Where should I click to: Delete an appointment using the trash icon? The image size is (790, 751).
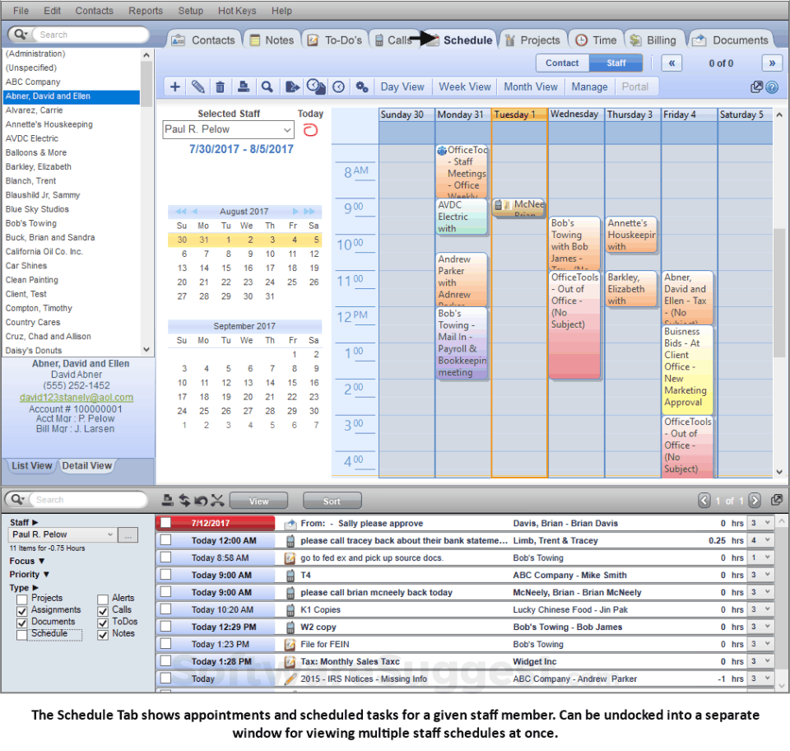click(220, 86)
